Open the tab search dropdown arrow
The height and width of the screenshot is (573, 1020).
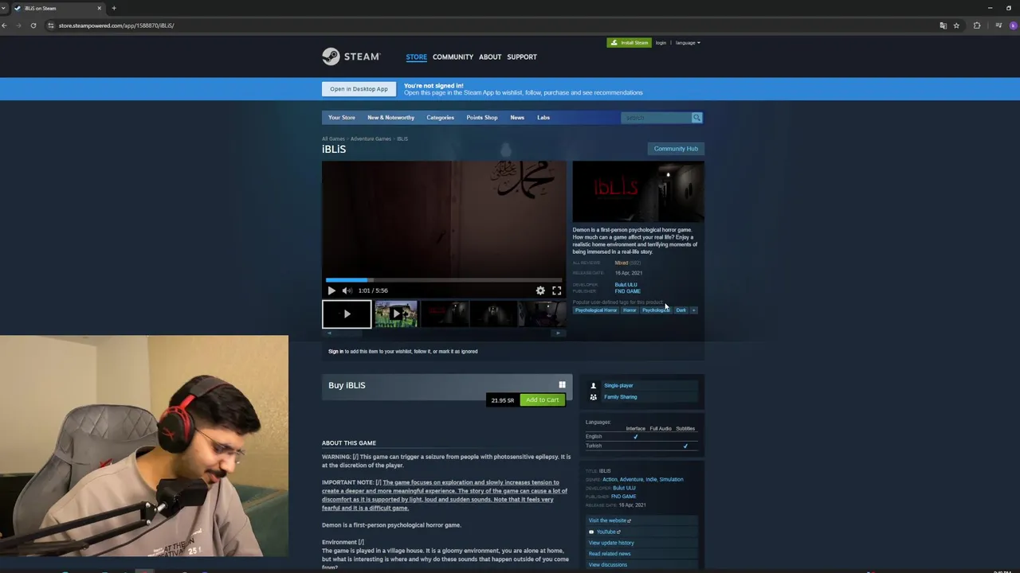pyautogui.click(x=4, y=8)
